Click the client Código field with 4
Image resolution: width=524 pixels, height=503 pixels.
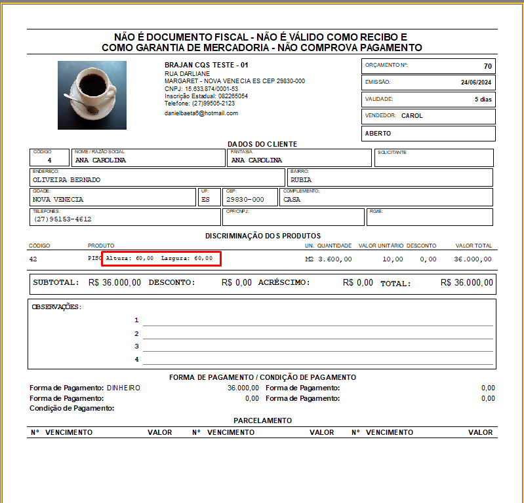(50, 158)
